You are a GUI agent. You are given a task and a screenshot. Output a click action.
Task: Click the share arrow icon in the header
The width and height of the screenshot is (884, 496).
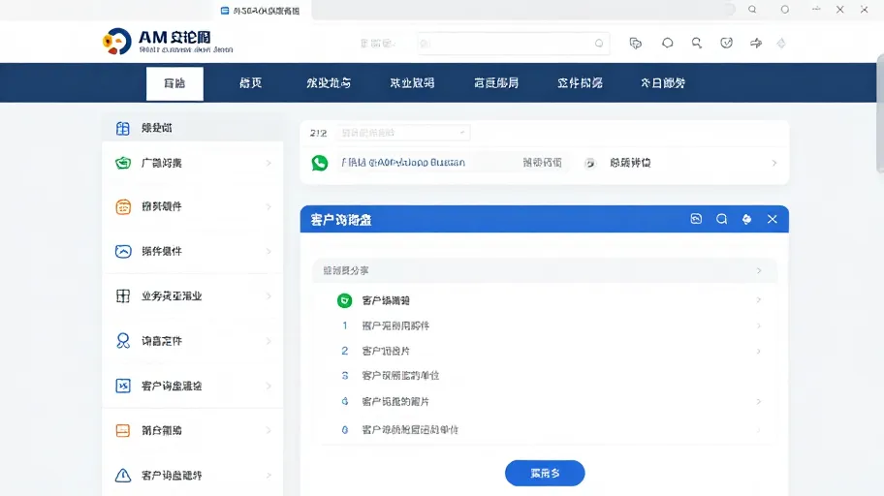pos(756,43)
